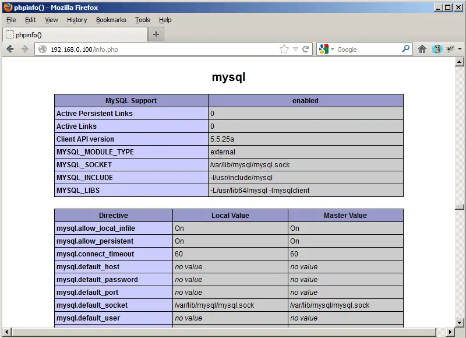Viewport: 466px width, 338px height.
Task: Click the horizontal scrollbar left arrow
Action: (6, 332)
